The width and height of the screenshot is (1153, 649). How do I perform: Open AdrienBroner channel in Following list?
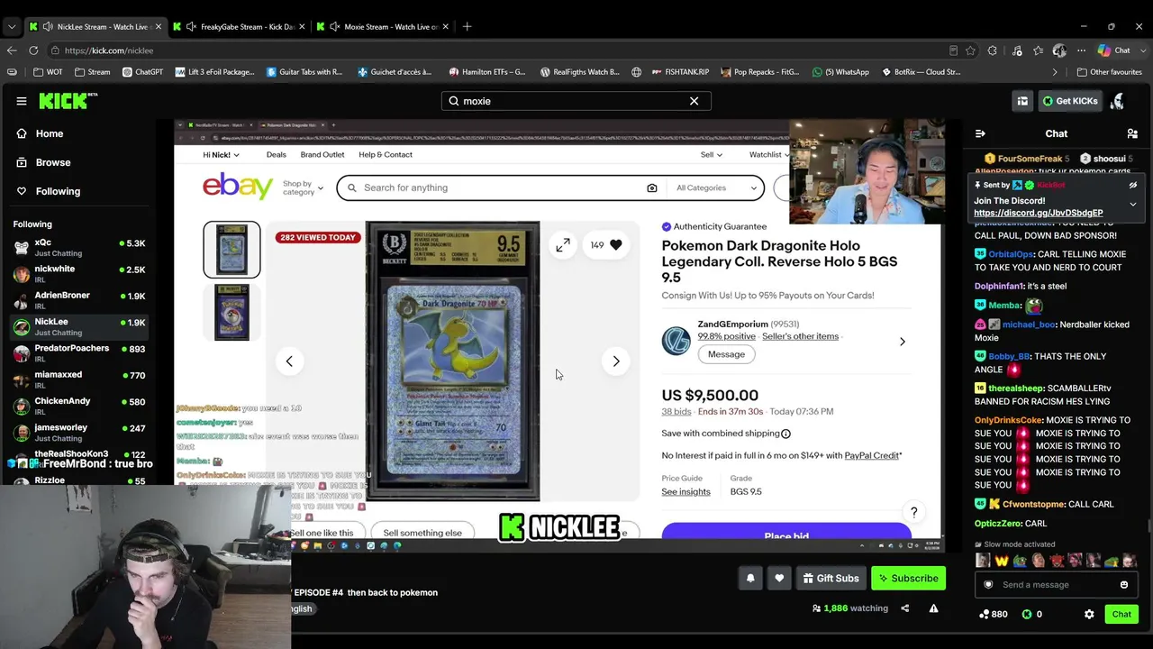(x=78, y=300)
